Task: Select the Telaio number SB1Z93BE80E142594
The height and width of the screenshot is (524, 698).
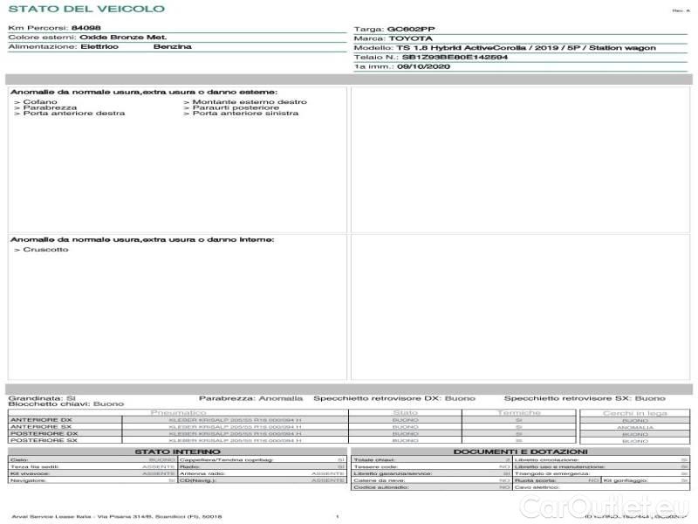Action: (455, 57)
